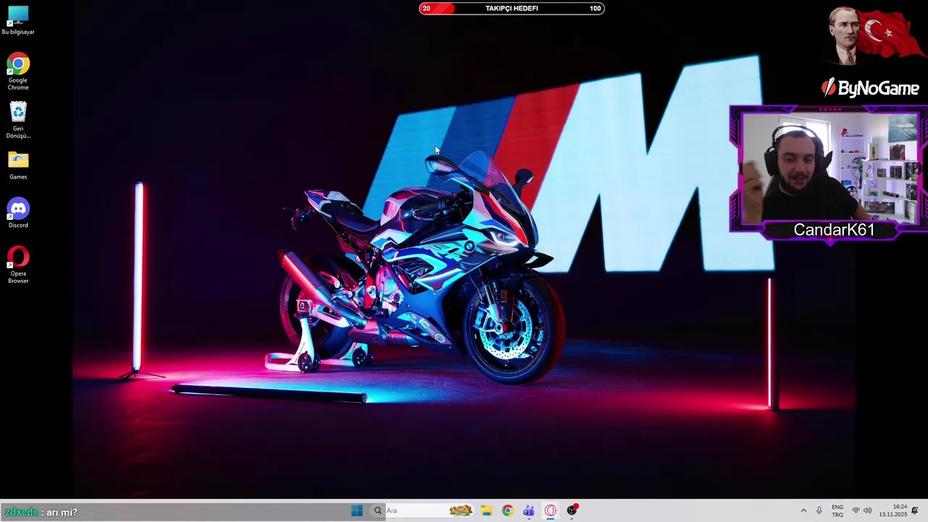Screen dimensions: 928x522
Task: Switch to Opera in the taskbar
Action: coord(550,510)
